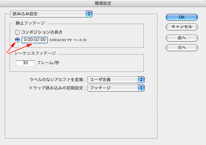206x145 pixels.
Task: Click the ラベルのないアルファを変換 label
Action: coord(58,80)
